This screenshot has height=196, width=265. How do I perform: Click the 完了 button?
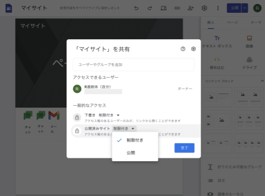[x=184, y=148]
